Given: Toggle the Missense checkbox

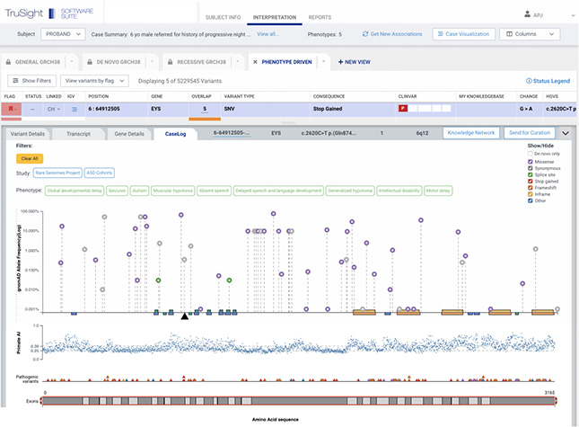Looking at the screenshot, I should [530, 161].
